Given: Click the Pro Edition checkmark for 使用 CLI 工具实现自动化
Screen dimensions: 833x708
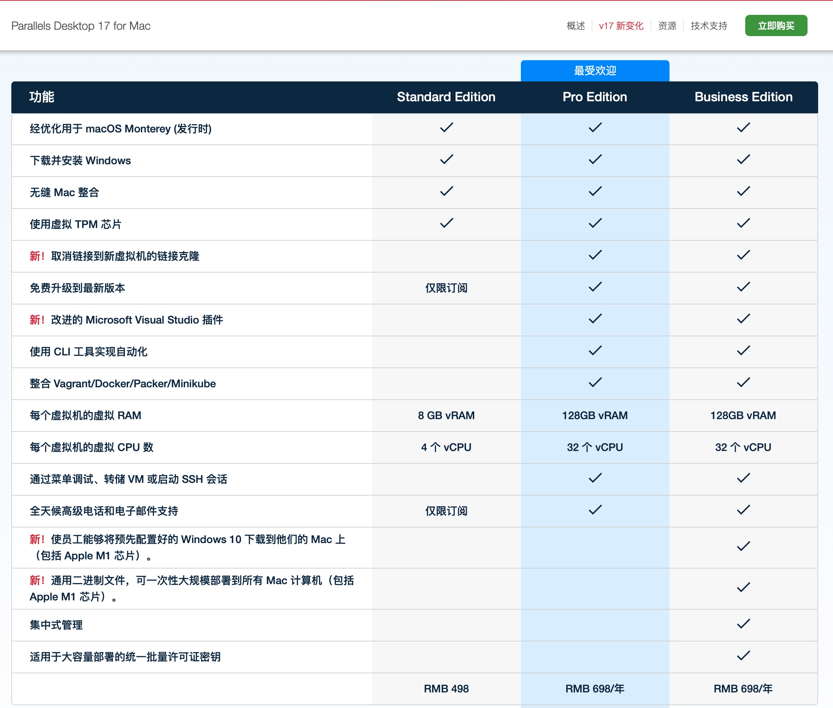Looking at the screenshot, I should tap(594, 351).
